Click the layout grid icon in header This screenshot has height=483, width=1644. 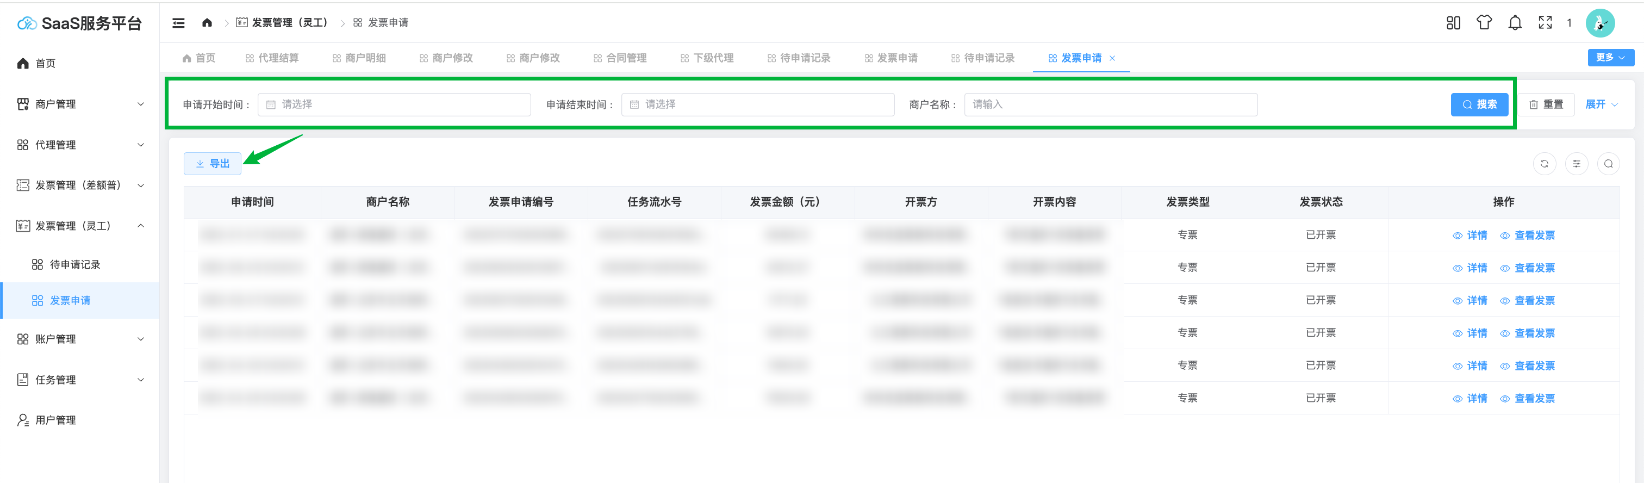[x=1453, y=23]
